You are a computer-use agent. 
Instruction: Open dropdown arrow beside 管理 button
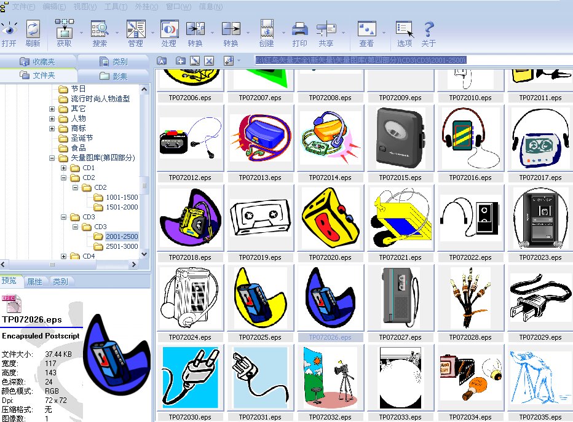point(152,33)
